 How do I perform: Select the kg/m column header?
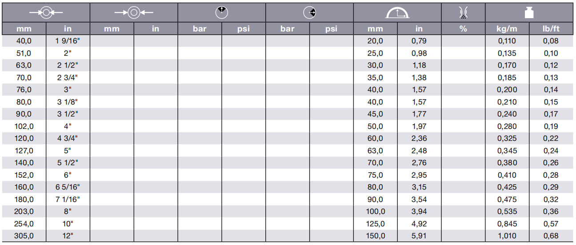[507, 29]
